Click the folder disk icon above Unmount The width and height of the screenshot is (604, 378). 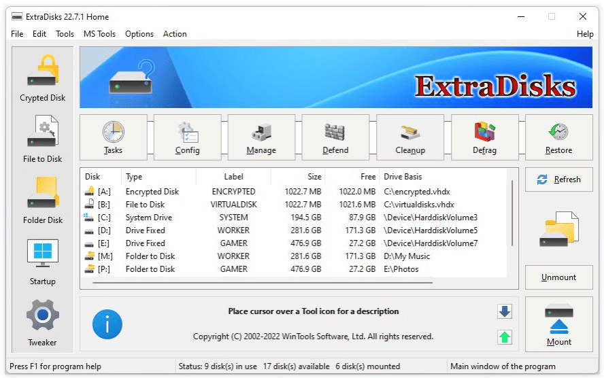click(558, 229)
